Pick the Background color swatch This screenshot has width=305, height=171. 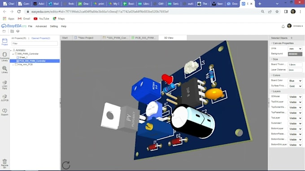coord(295,54)
